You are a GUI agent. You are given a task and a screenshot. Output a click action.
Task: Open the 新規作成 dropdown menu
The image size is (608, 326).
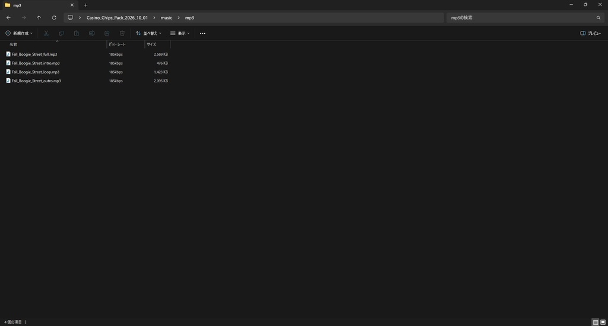click(19, 33)
